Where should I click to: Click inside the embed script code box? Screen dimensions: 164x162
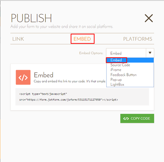click(x=82, y=97)
